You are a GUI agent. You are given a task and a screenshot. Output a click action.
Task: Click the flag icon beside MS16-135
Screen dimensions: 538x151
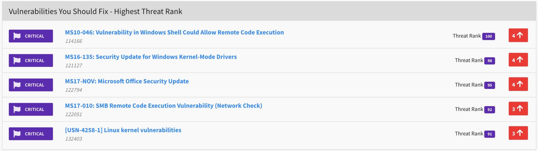[x=17, y=60]
